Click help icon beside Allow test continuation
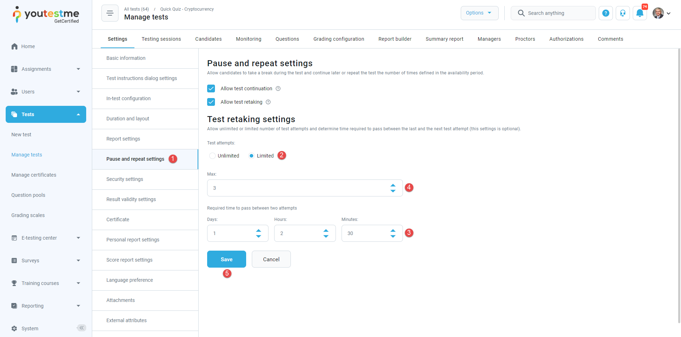Screen dimensions: 681x337 pyautogui.click(x=278, y=88)
